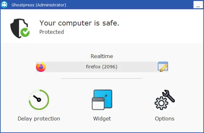Open the pencil edit icon beside firefox
Screen dimensions: 204x133
coord(163,67)
